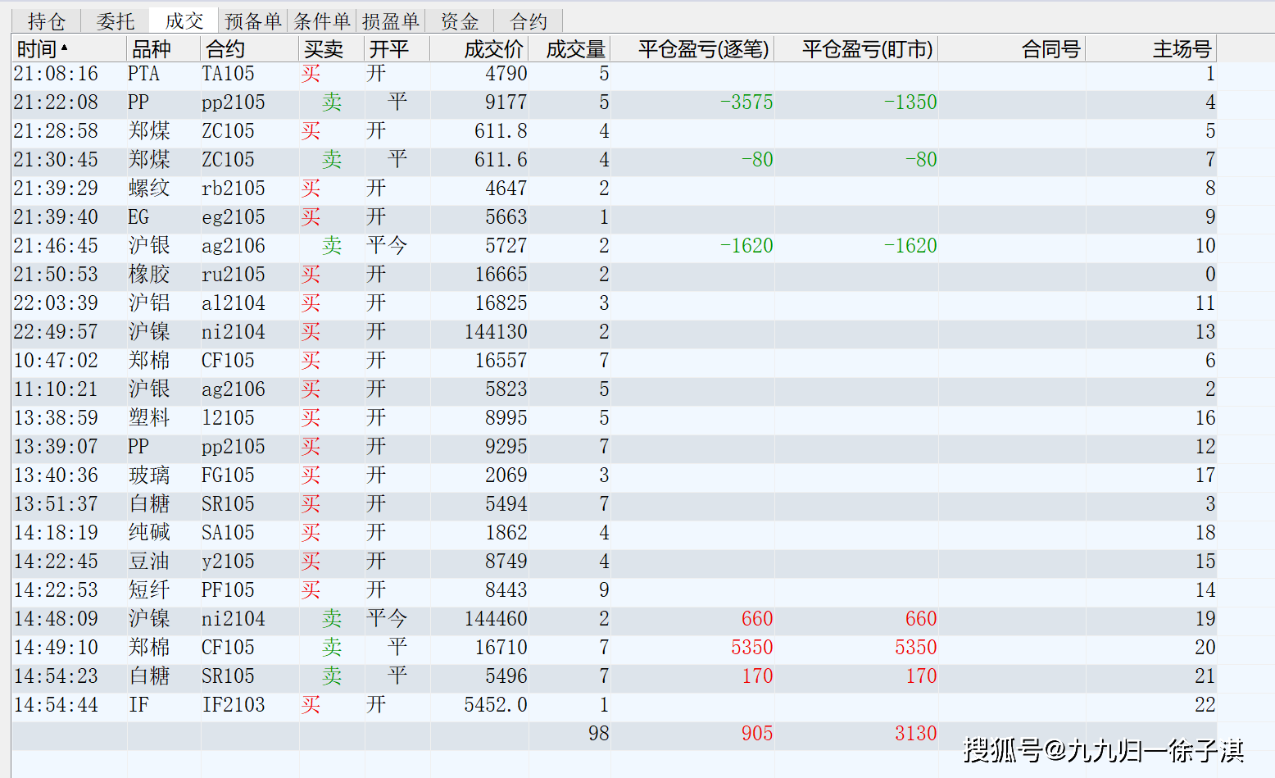
Task: Click mark-to-market value -1350
Action: (x=910, y=102)
